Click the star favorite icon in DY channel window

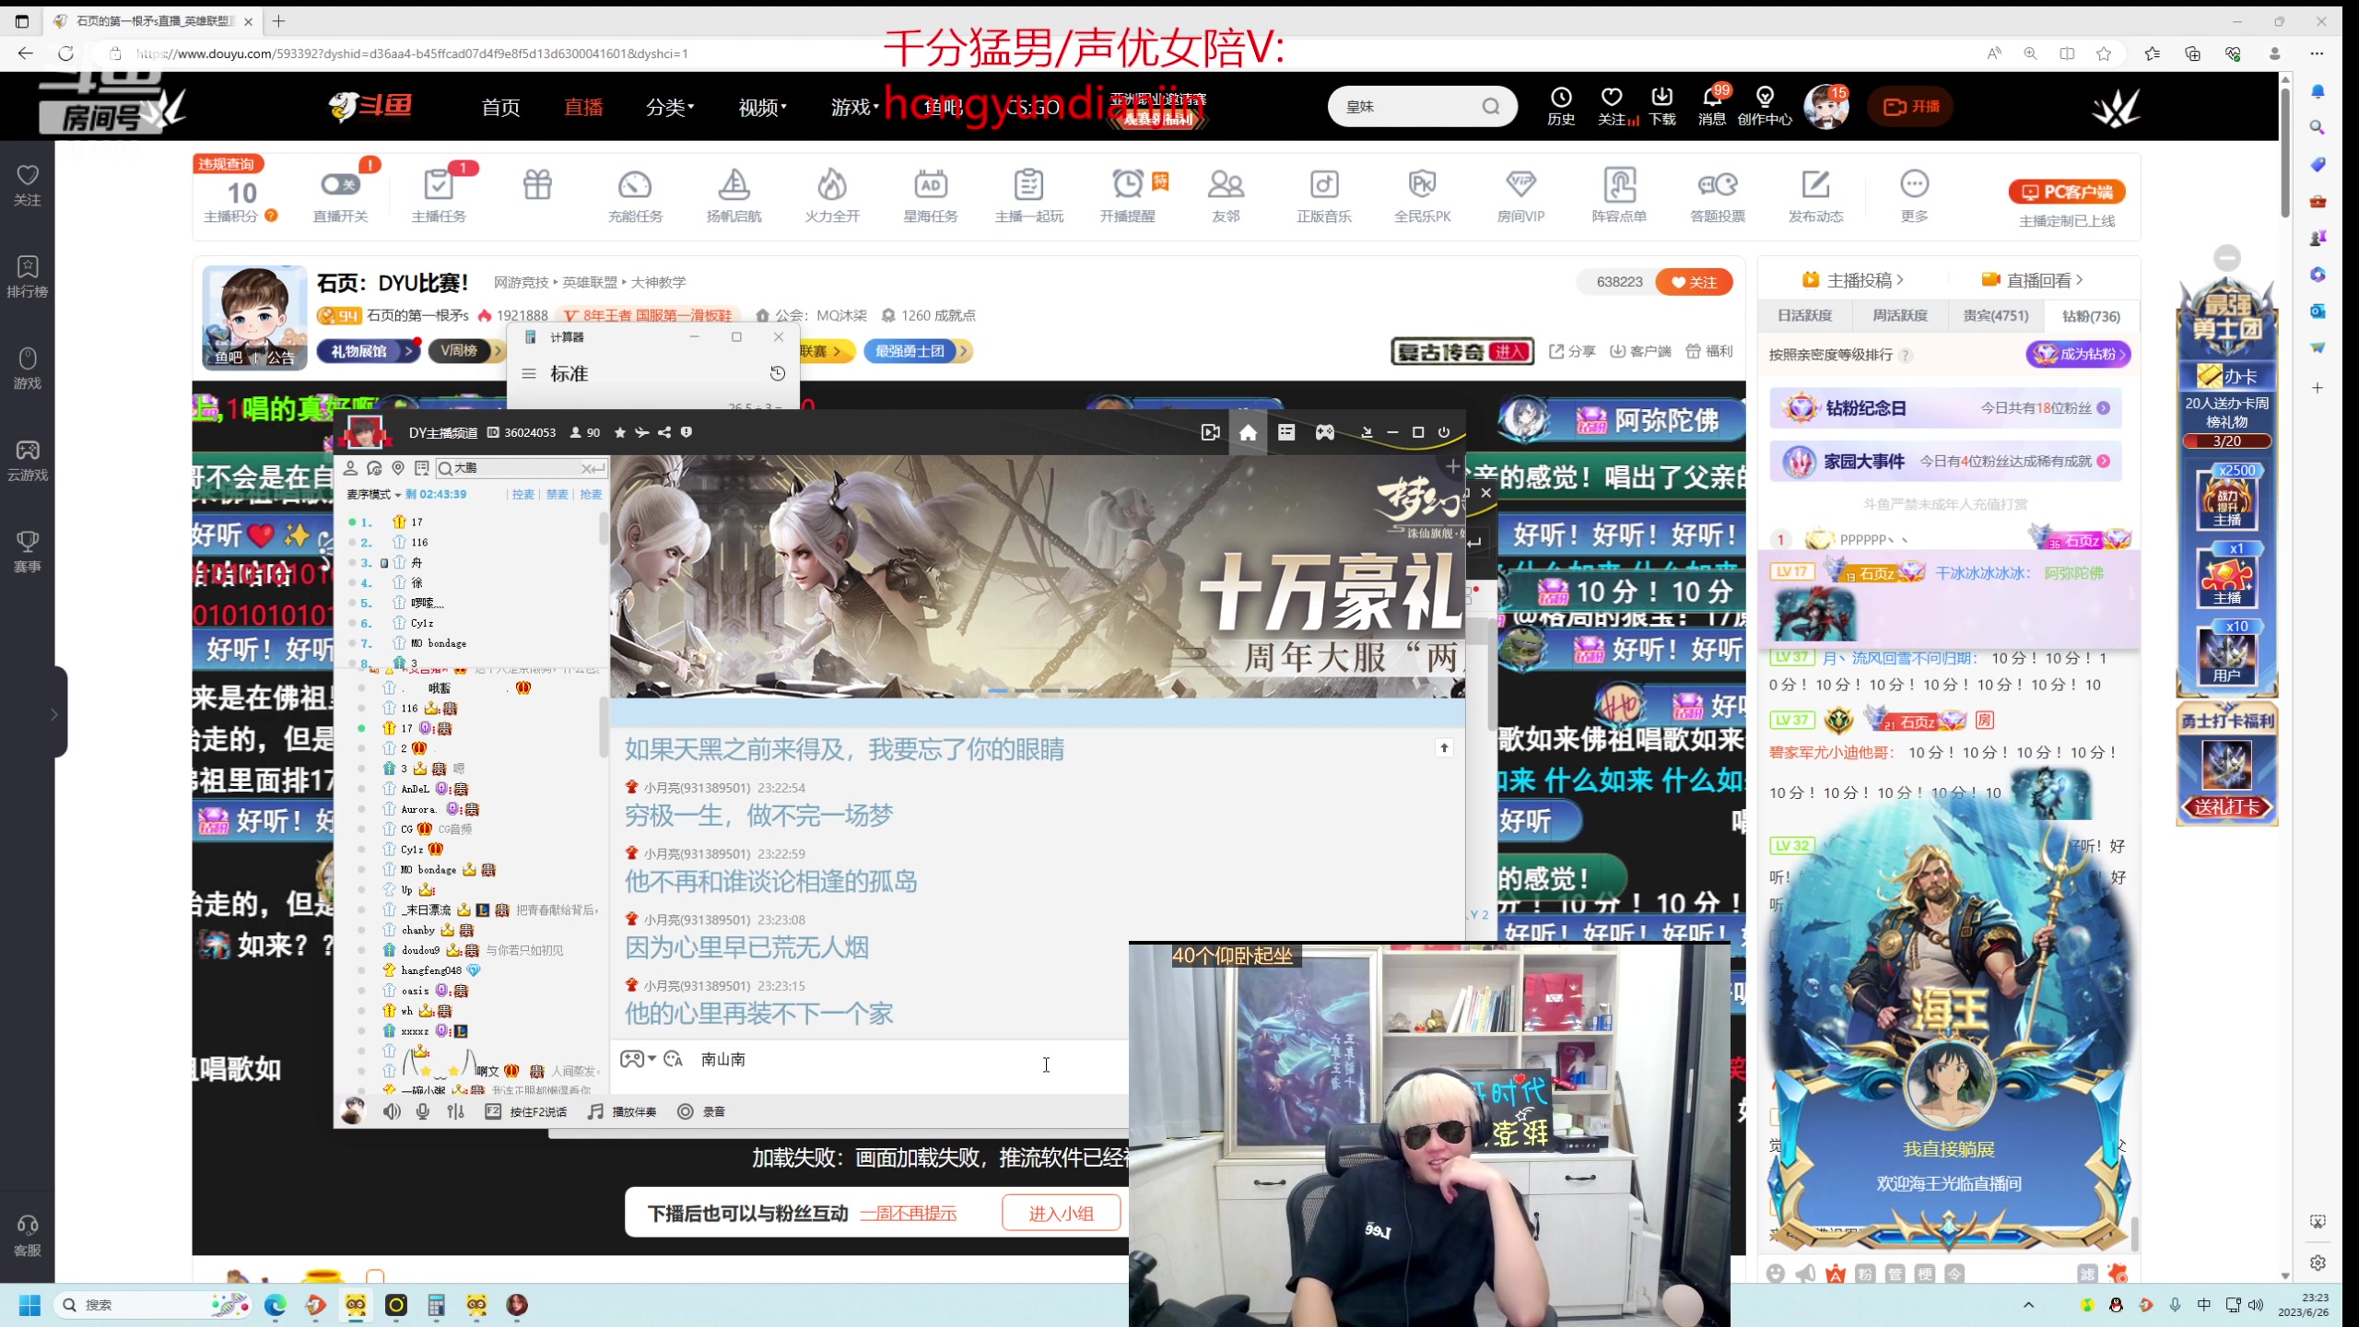pos(620,432)
